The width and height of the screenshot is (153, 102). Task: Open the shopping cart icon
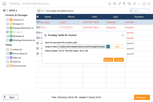(x=109, y=4)
